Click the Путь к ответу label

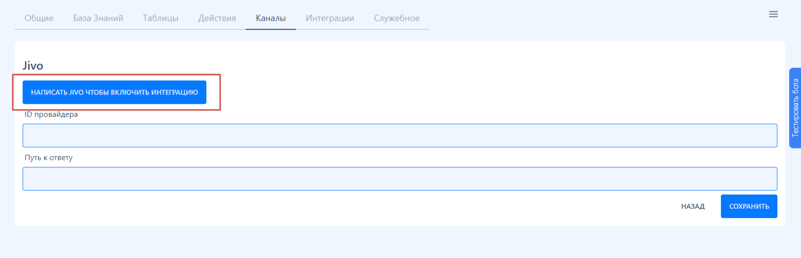coord(49,158)
